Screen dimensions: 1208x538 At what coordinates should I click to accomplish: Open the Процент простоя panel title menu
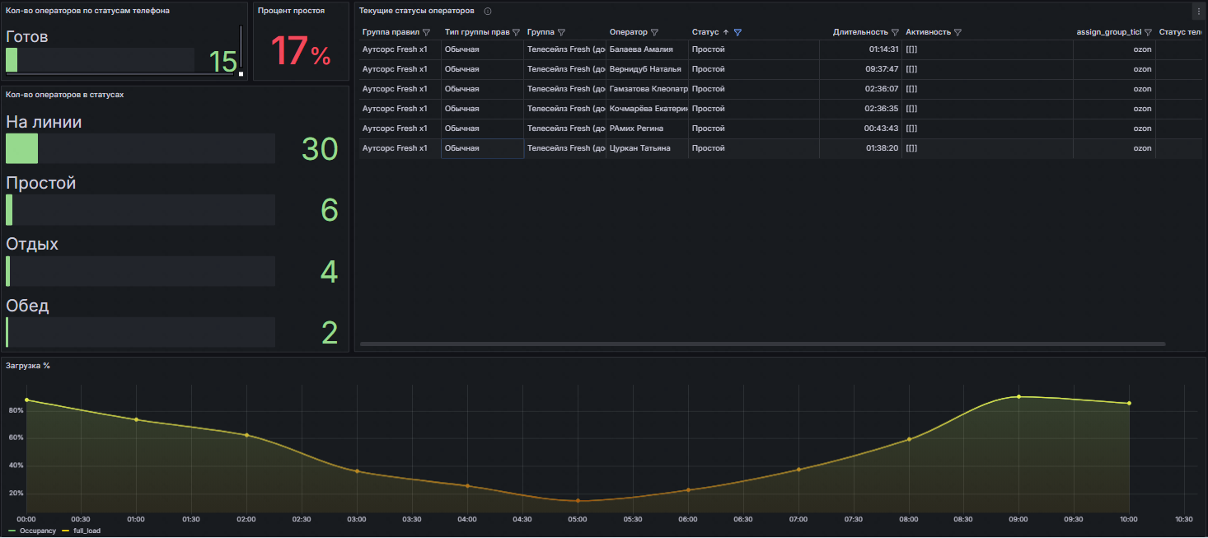pyautogui.click(x=291, y=11)
